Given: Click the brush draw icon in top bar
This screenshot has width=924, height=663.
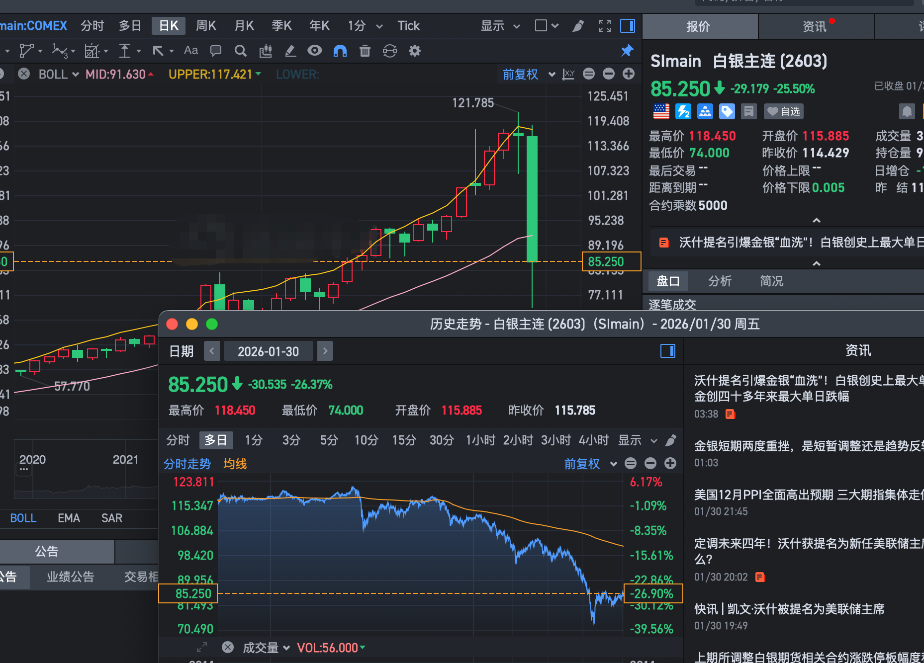Looking at the screenshot, I should 578,26.
